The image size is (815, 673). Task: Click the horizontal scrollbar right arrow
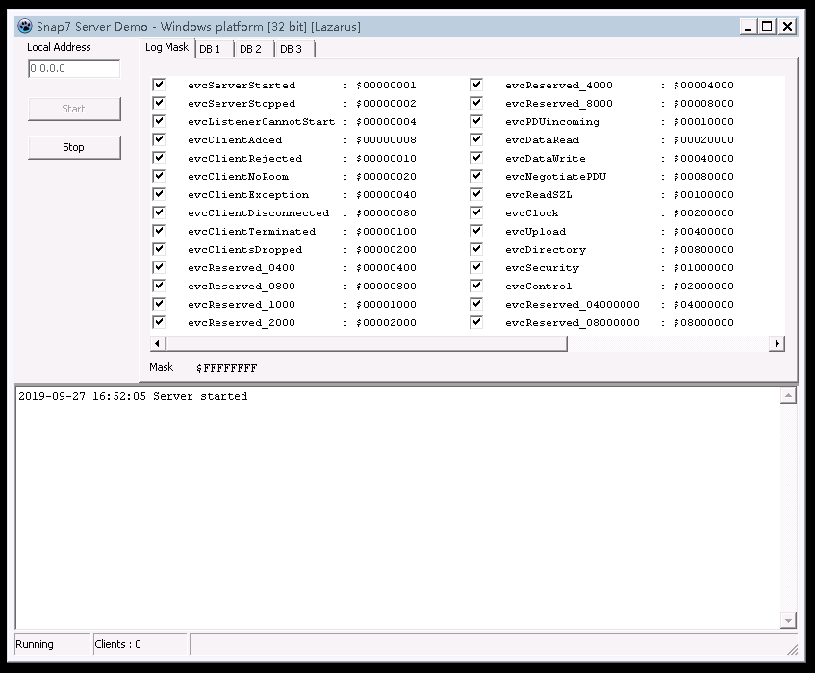click(x=777, y=343)
